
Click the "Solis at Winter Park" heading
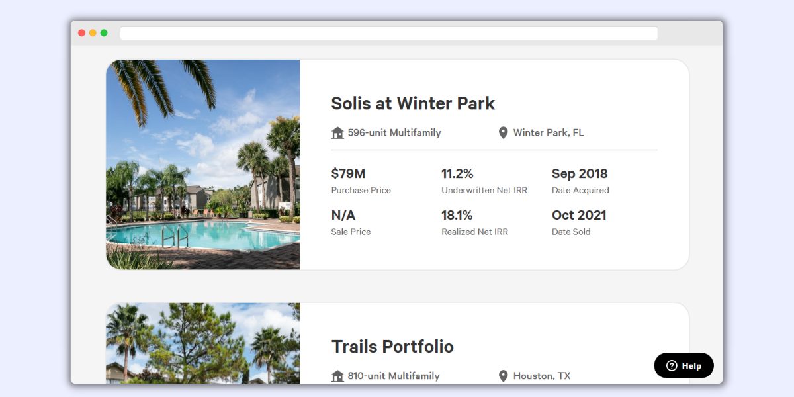(x=413, y=104)
